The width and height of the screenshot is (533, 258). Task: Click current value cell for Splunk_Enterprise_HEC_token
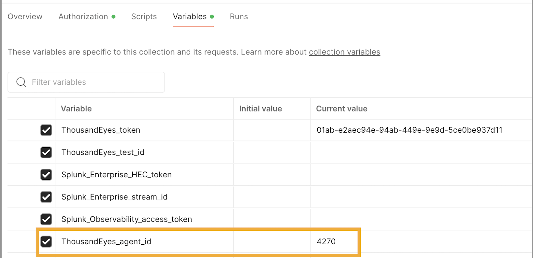421,175
